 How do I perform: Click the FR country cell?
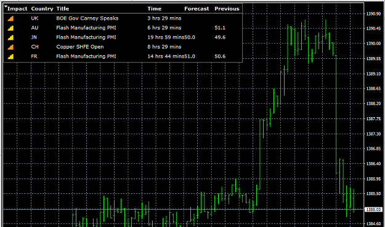[x=34, y=56]
